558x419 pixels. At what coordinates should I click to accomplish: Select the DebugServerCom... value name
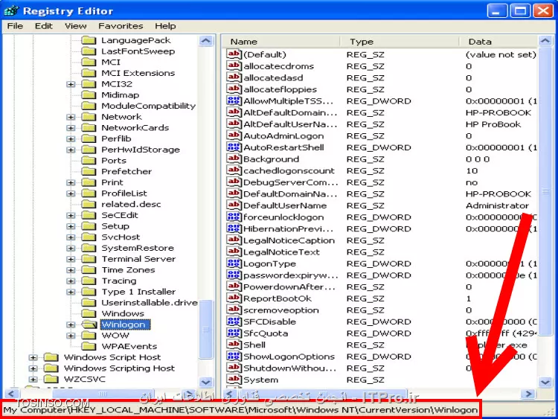tap(291, 182)
